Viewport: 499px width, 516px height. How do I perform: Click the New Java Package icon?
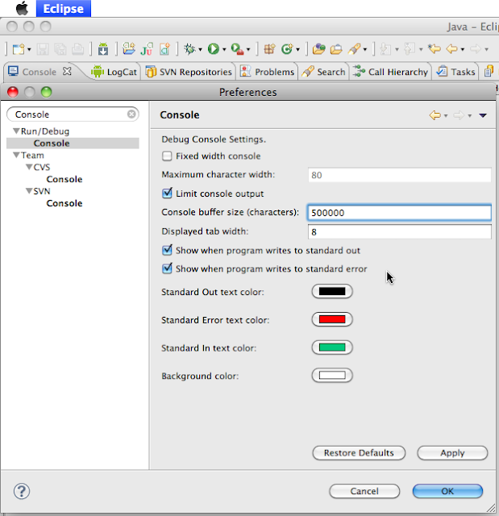pos(269,49)
